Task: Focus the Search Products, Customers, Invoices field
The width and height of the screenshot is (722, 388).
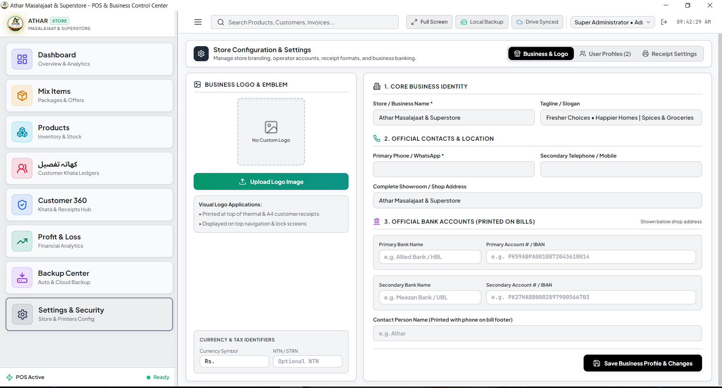Action: pos(305,22)
